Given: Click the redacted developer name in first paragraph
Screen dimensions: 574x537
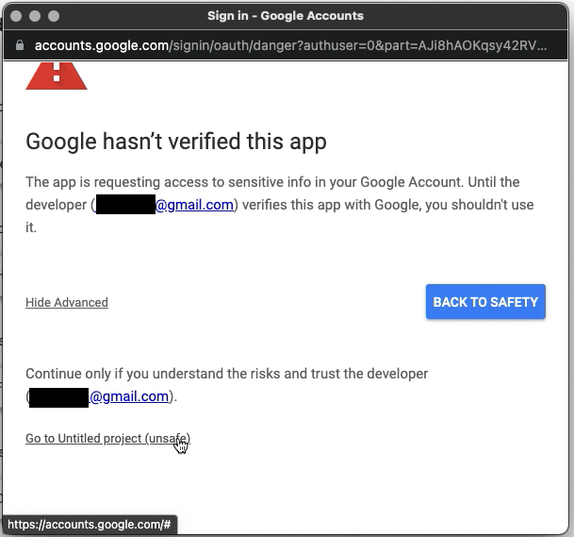Looking at the screenshot, I should [125, 205].
